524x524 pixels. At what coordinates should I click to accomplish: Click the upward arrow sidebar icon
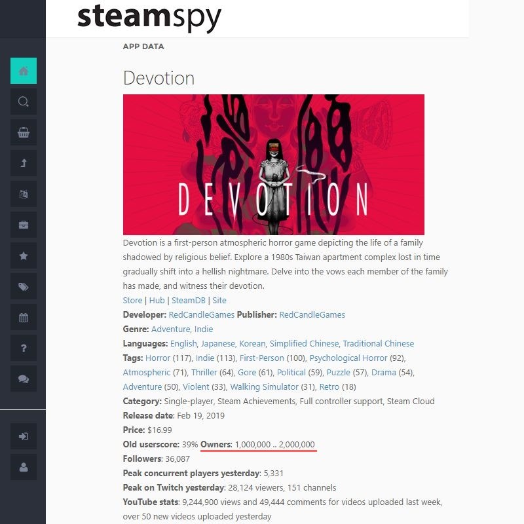click(24, 163)
